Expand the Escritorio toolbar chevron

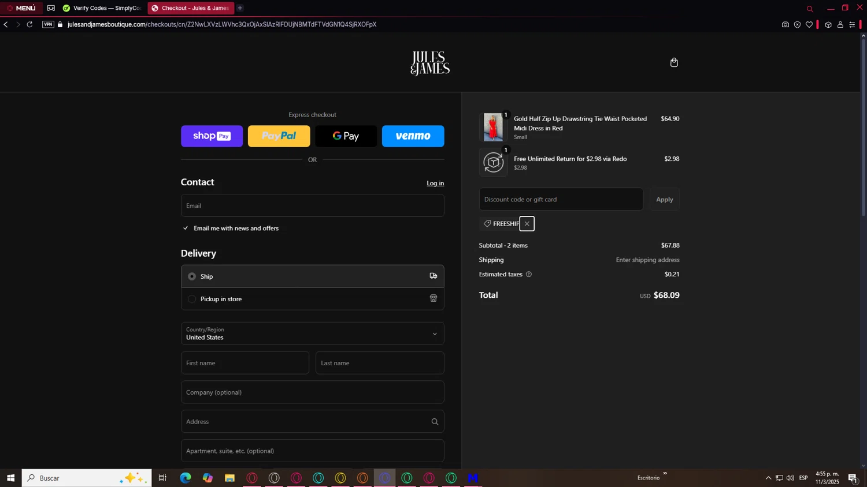[665, 474]
